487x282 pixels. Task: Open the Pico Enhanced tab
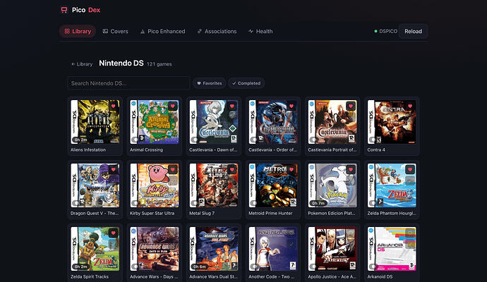click(x=162, y=31)
